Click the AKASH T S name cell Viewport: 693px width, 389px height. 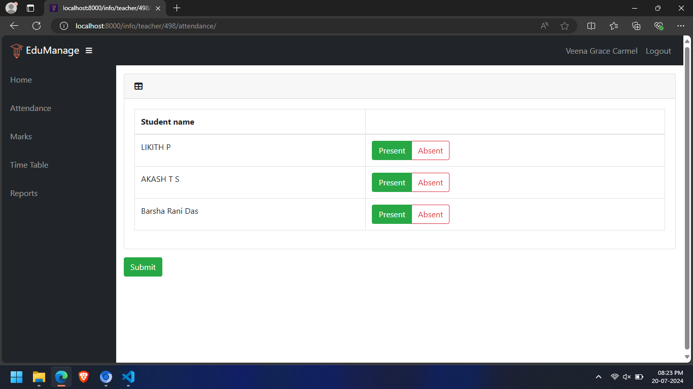tap(250, 182)
